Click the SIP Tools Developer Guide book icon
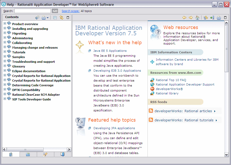The image size is (231, 165). 9,99
